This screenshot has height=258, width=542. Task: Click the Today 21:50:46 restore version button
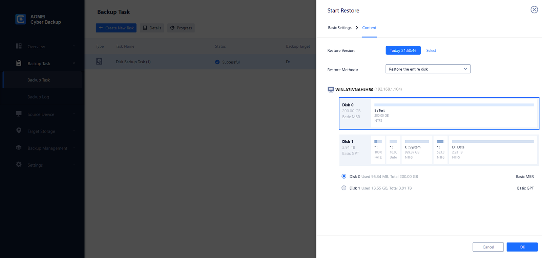click(x=403, y=50)
